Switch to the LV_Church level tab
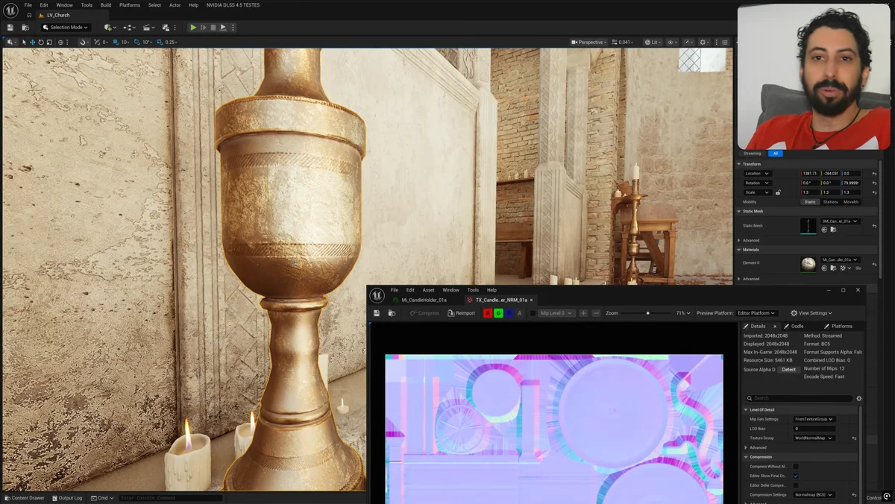This screenshot has width=895, height=504. 58,15
